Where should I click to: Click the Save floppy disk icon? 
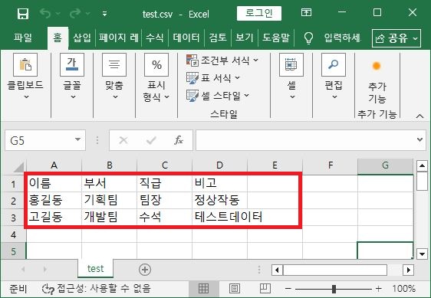pyautogui.click(x=23, y=13)
